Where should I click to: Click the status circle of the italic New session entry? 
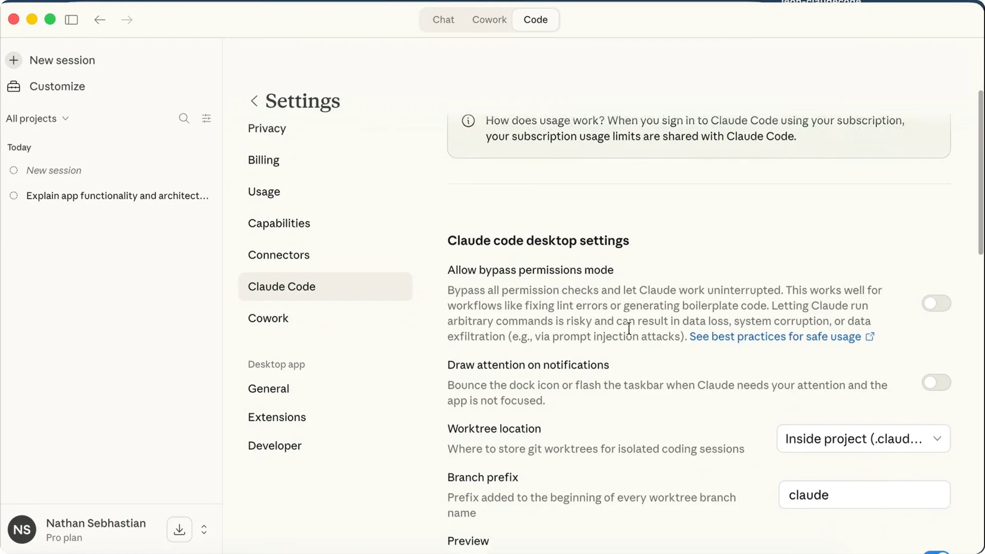click(x=14, y=170)
